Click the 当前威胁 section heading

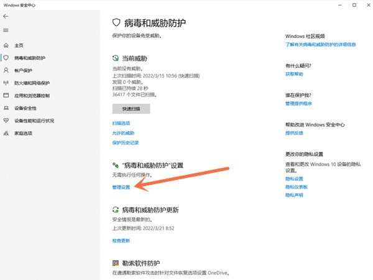[x=135, y=58]
